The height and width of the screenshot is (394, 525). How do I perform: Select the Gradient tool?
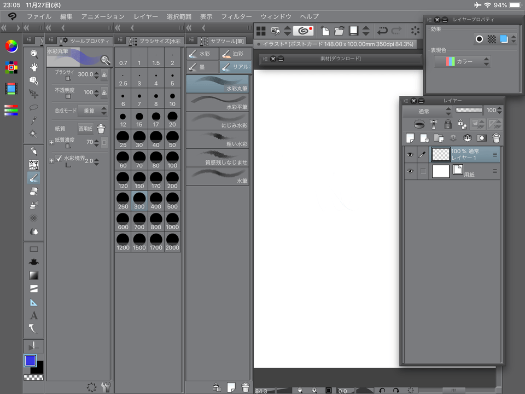[x=34, y=275]
